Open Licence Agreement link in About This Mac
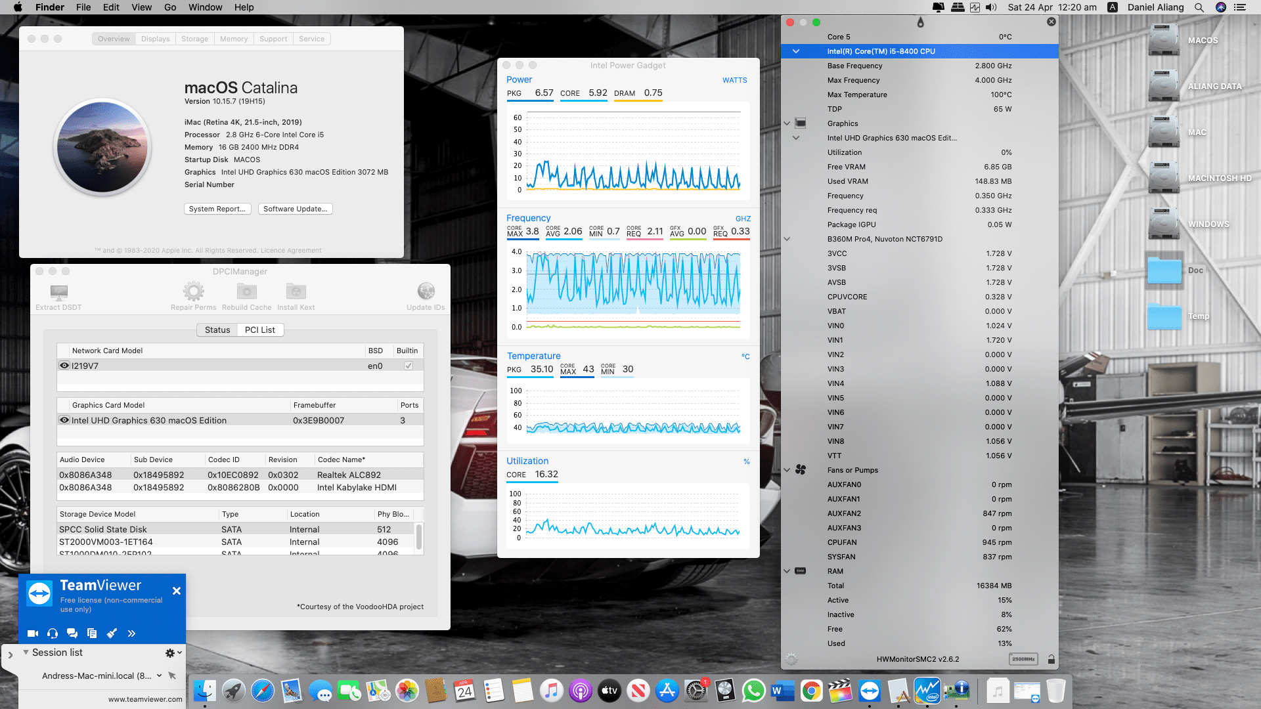Image resolution: width=1261 pixels, height=709 pixels. [x=291, y=250]
